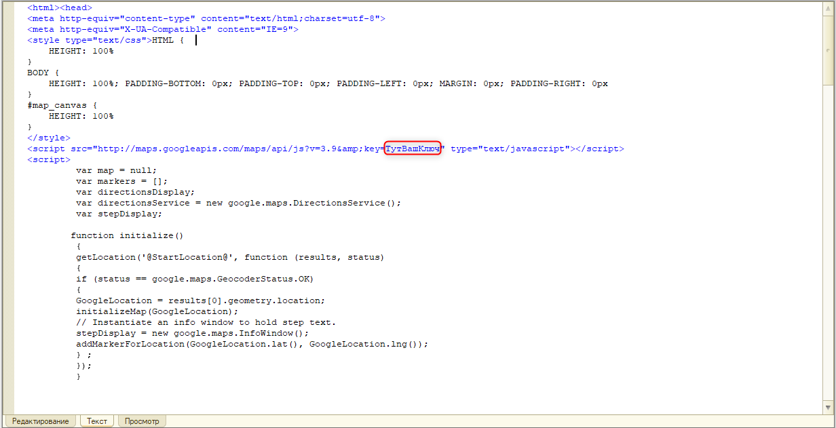This screenshot has height=428, width=836.
Task: Click the GeocoderStatus.OK if statement
Action: (195, 279)
